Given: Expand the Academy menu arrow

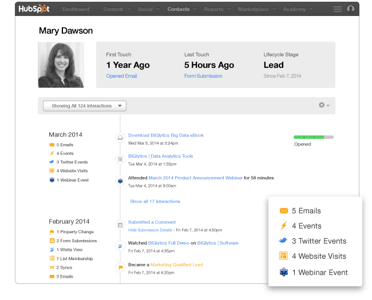Looking at the screenshot, I should [311, 9].
